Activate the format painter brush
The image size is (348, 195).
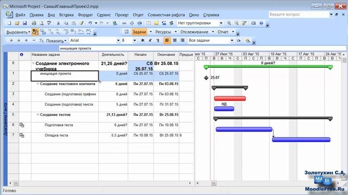[82, 23]
